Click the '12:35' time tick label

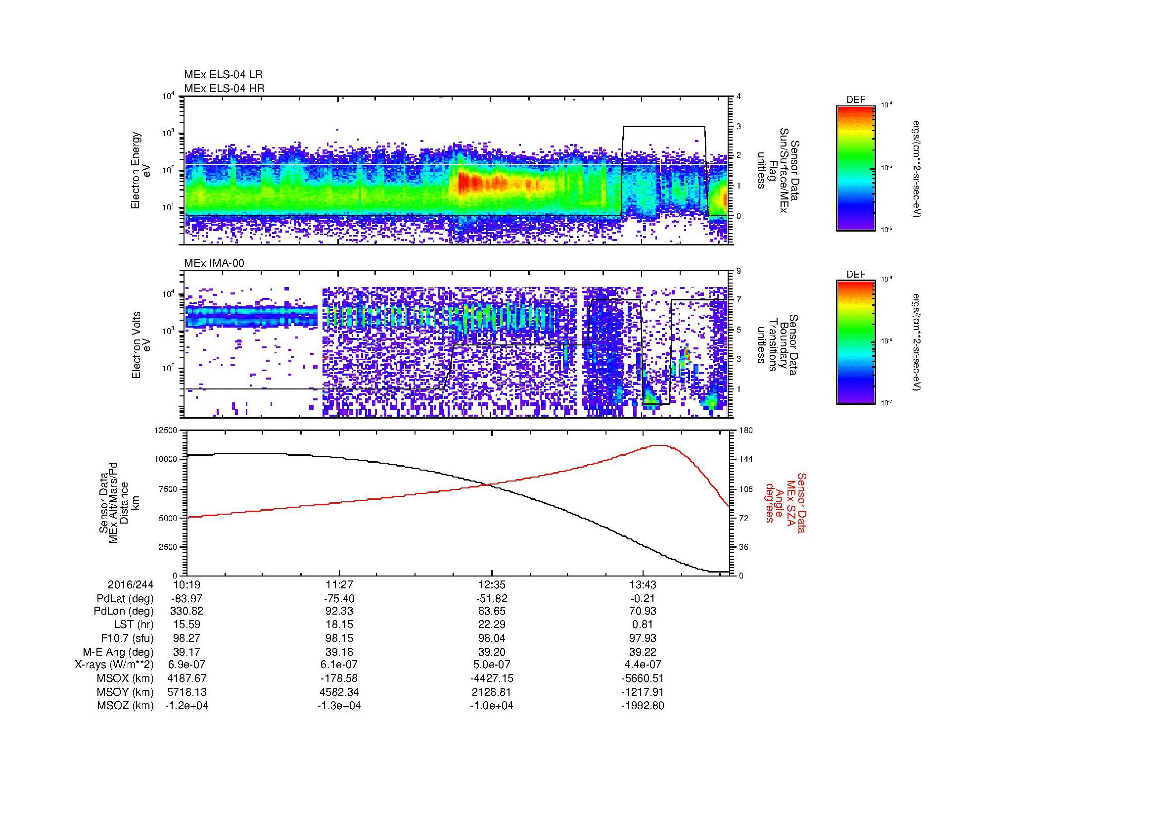click(x=491, y=584)
